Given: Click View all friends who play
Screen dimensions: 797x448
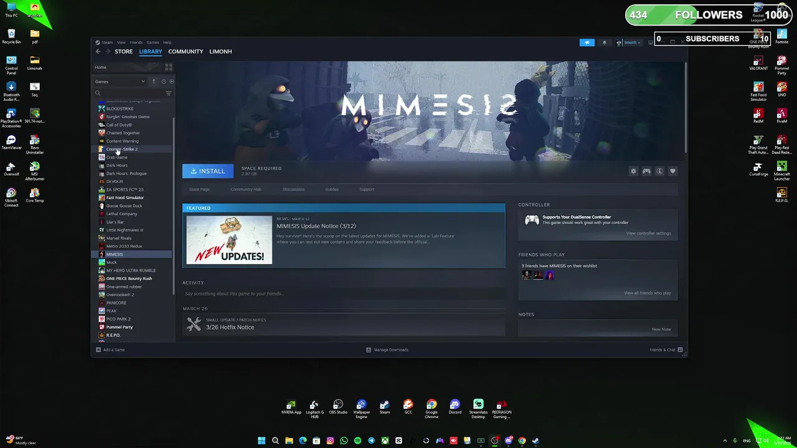Looking at the screenshot, I should point(647,293).
